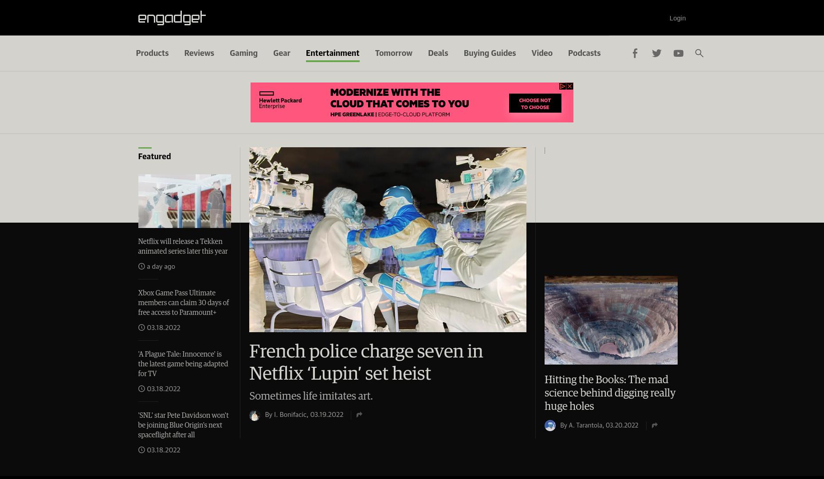Open the Products menu item
Image resolution: width=824 pixels, height=479 pixels.
click(152, 53)
